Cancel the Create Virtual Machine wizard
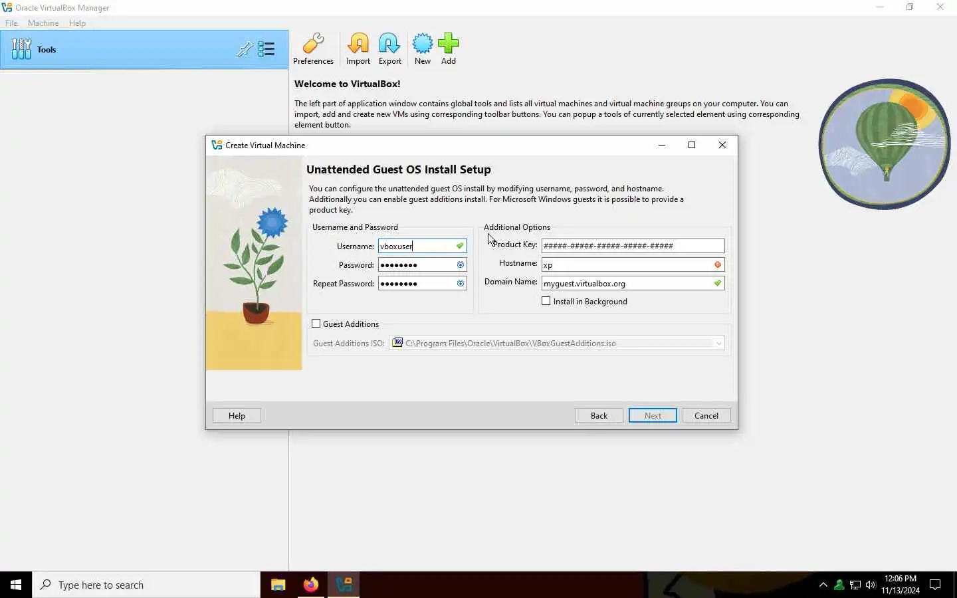 [x=706, y=415]
